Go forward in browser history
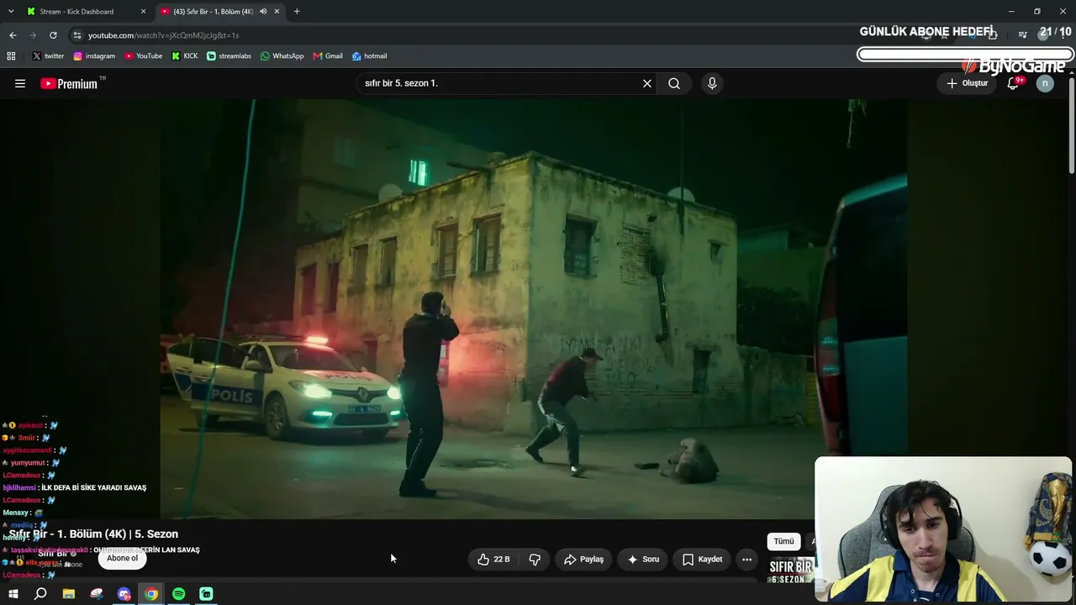 pos(33,35)
